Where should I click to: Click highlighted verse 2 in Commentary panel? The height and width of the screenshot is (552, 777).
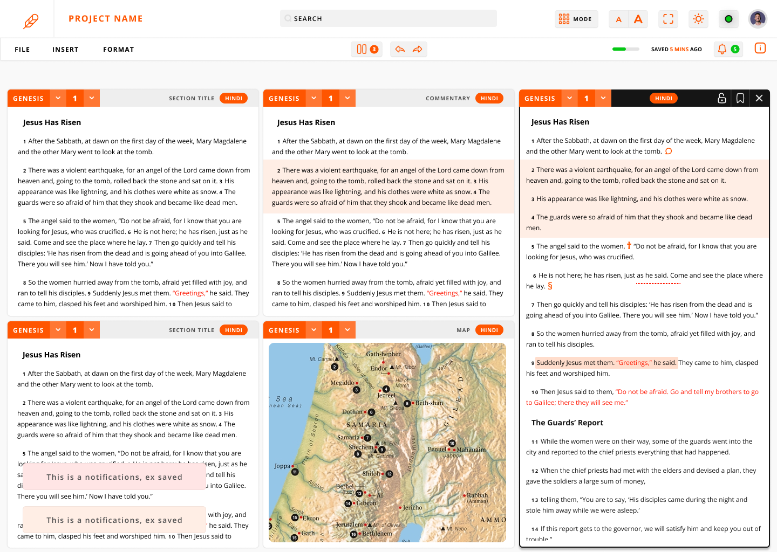click(x=388, y=187)
